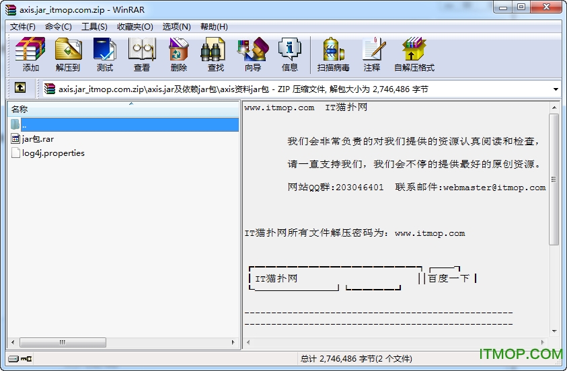Viewport: 567px width, 371px height.
Task: Click the file list horizontal scrollbar thumb
Action: [63, 342]
